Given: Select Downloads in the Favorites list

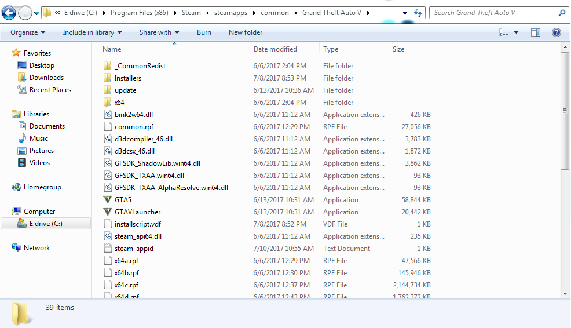Looking at the screenshot, I should (x=46, y=78).
